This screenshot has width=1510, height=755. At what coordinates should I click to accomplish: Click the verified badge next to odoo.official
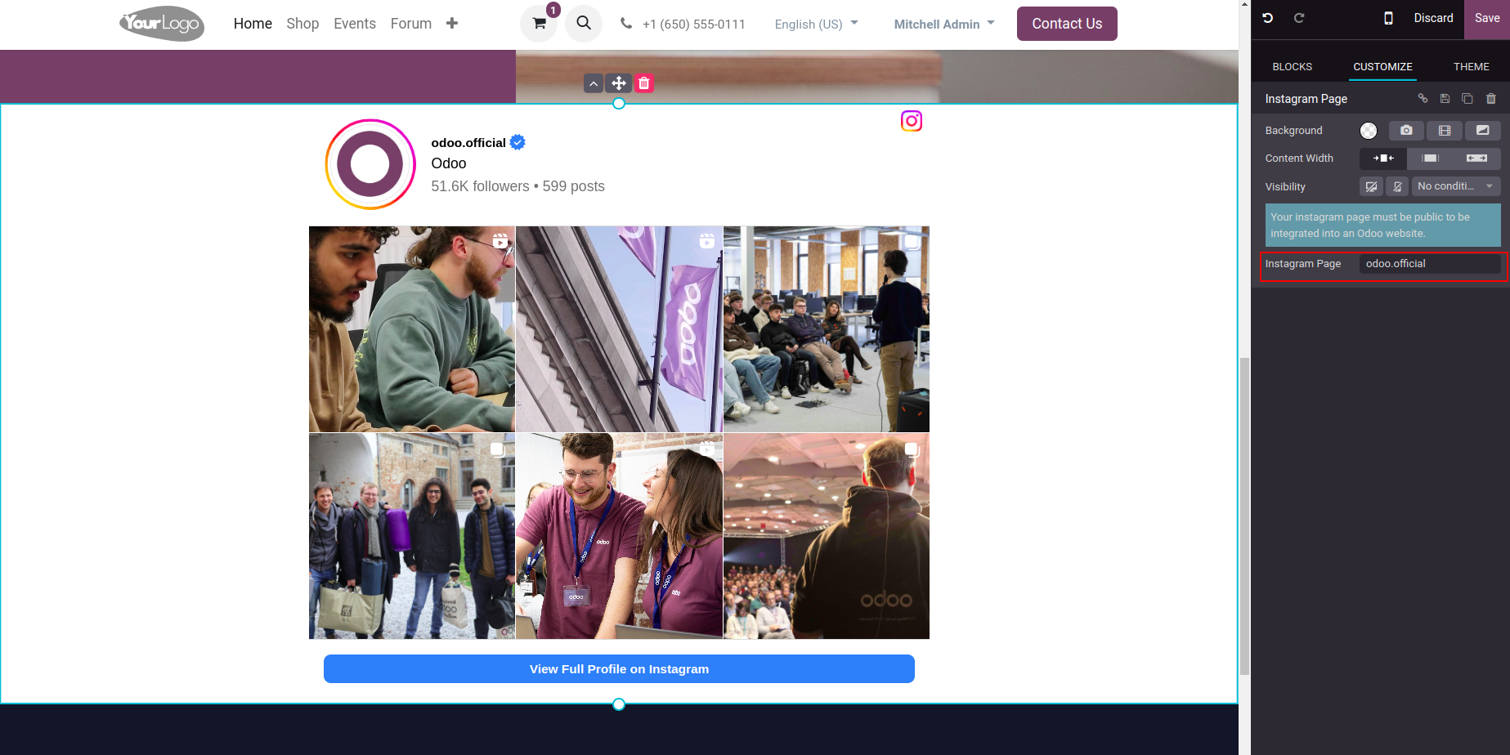point(518,142)
